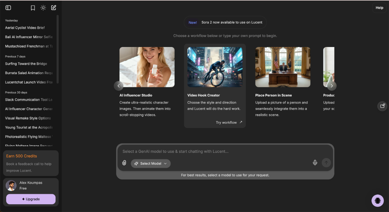Toggle the sidebar panel icon
The height and width of the screenshot is (212, 389).
[8, 7]
